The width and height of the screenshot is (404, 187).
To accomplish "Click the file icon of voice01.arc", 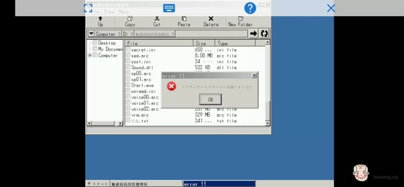I will pyautogui.click(x=128, y=103).
